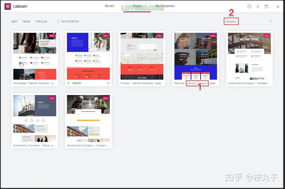The image size is (285, 189).
Task: Open the Blocks tab
Action: pos(109,6)
